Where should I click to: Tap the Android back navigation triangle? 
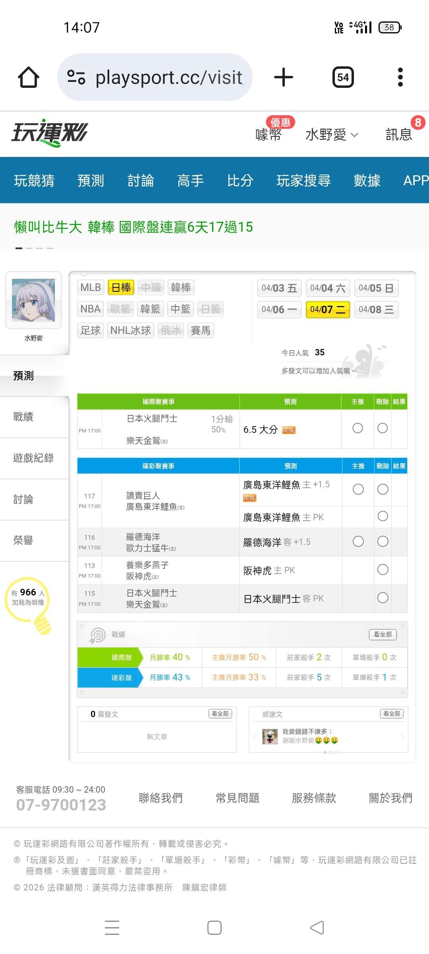click(x=317, y=928)
